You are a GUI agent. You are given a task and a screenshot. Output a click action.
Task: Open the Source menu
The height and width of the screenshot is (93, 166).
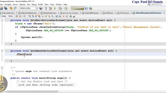point(15,4)
